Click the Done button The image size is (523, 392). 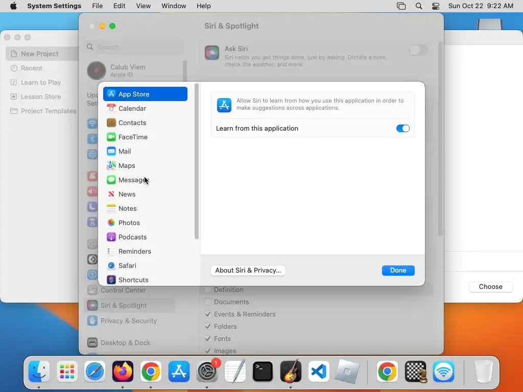pyautogui.click(x=398, y=271)
